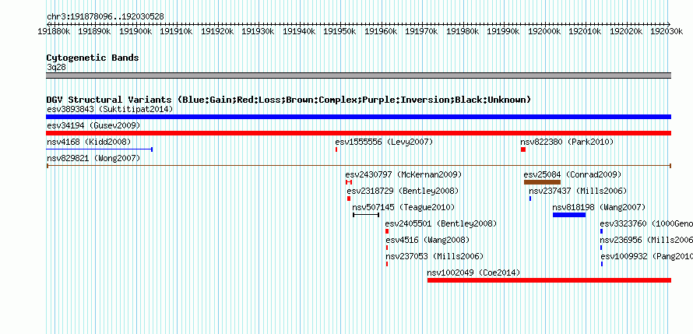Click the esv3893843 (Suktitipat2014) label

110,109
